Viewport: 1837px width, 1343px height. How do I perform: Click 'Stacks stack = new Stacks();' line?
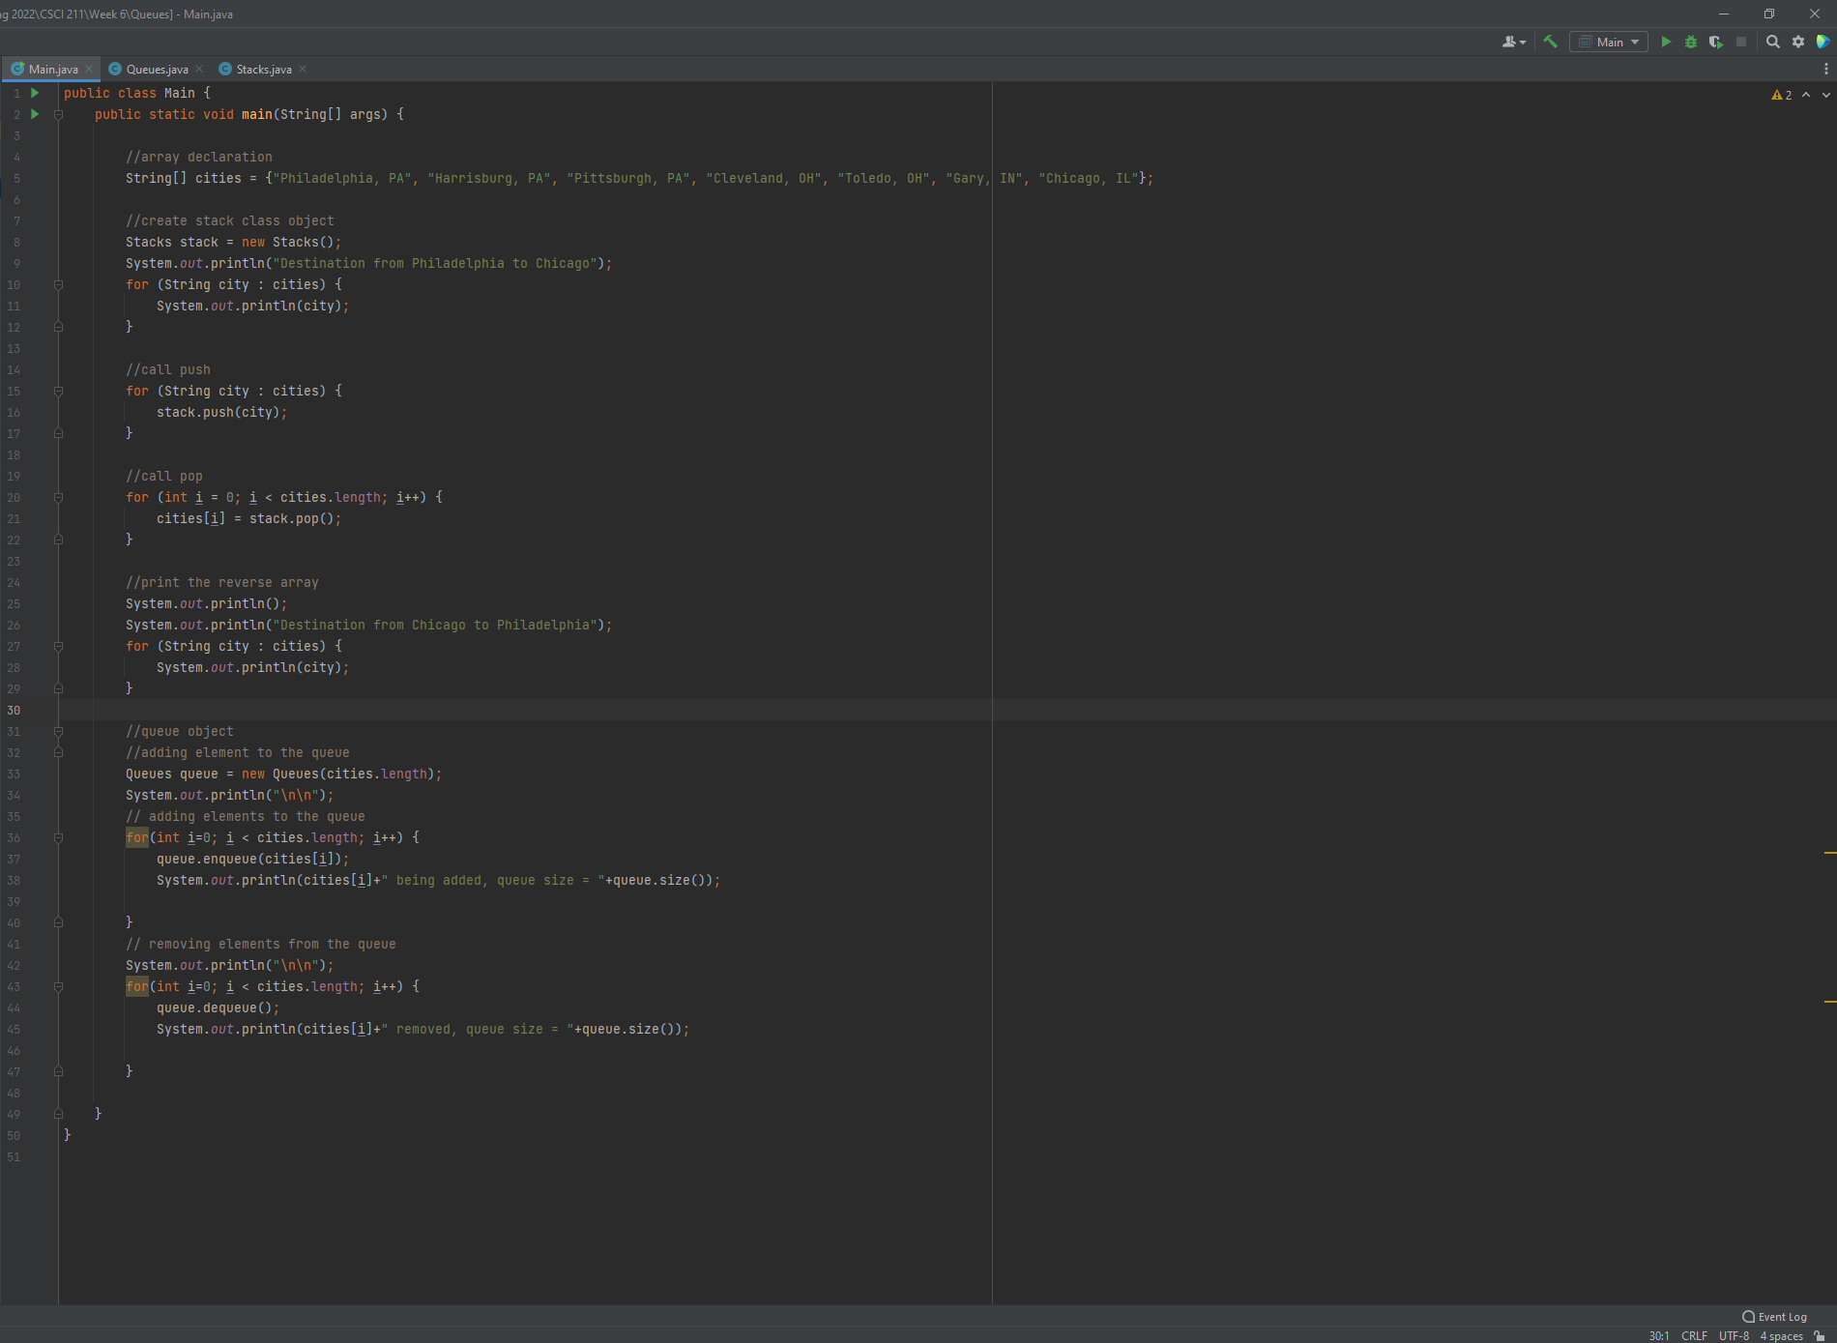tap(234, 242)
